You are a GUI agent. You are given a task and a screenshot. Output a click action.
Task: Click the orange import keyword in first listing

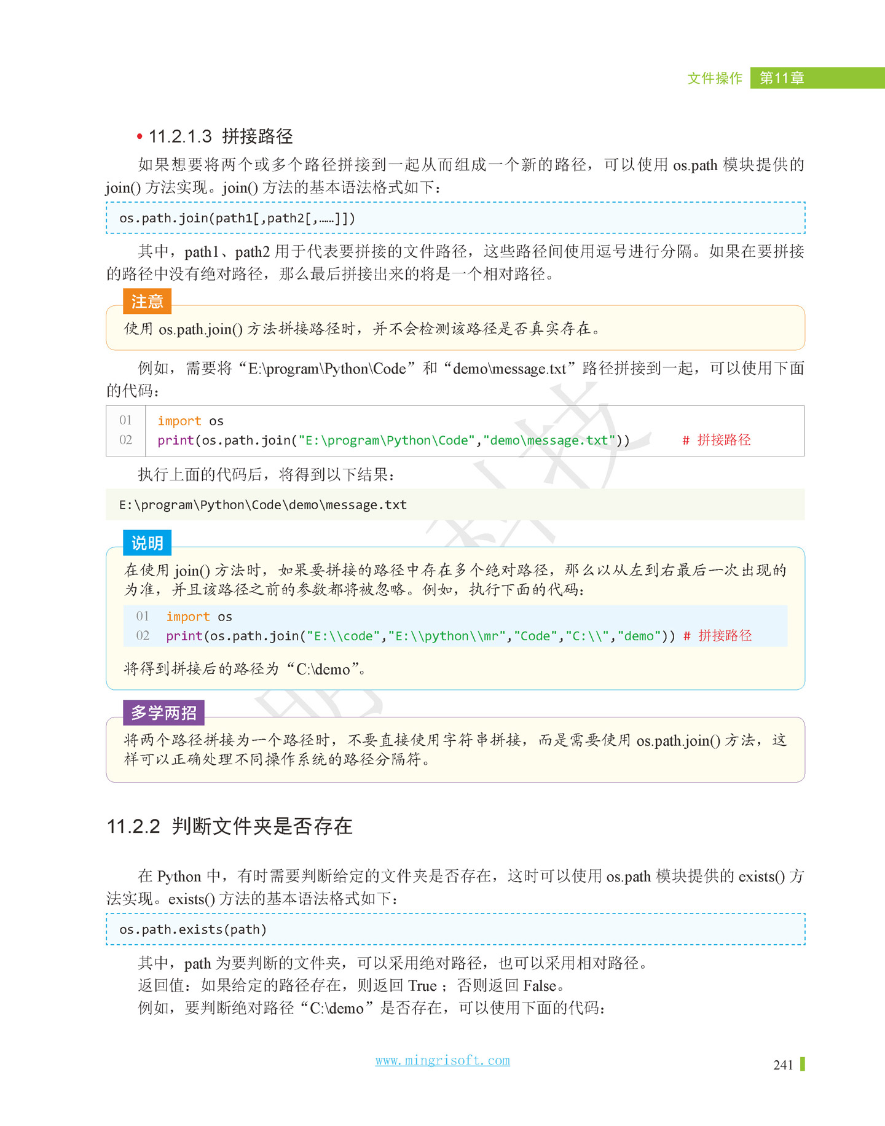tap(179, 421)
